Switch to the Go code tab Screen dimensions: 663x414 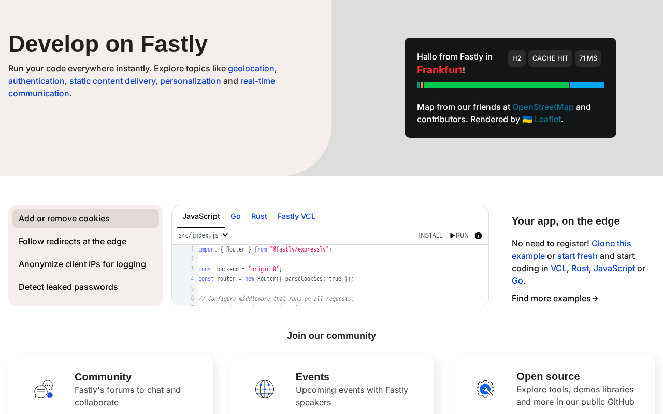[x=236, y=216]
